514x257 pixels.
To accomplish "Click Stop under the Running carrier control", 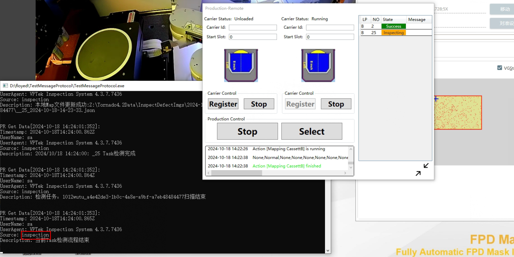I will (336, 104).
